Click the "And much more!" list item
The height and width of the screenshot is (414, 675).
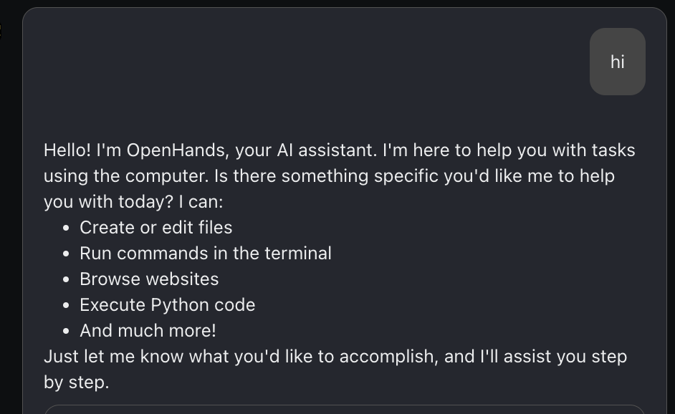pyautogui.click(x=148, y=331)
